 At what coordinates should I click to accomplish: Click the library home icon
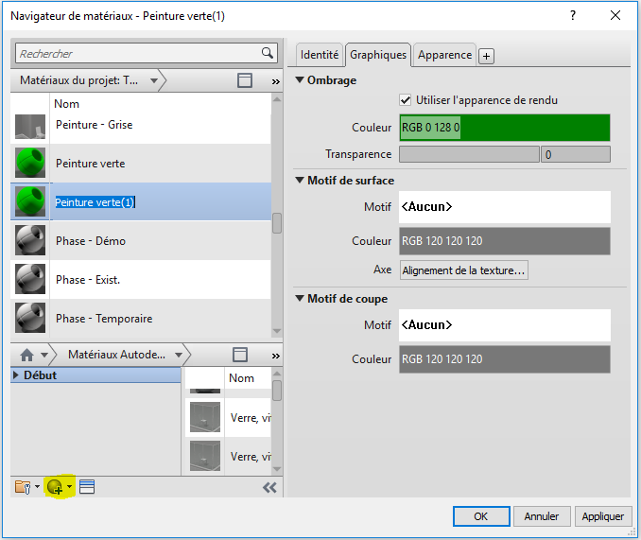(x=27, y=355)
